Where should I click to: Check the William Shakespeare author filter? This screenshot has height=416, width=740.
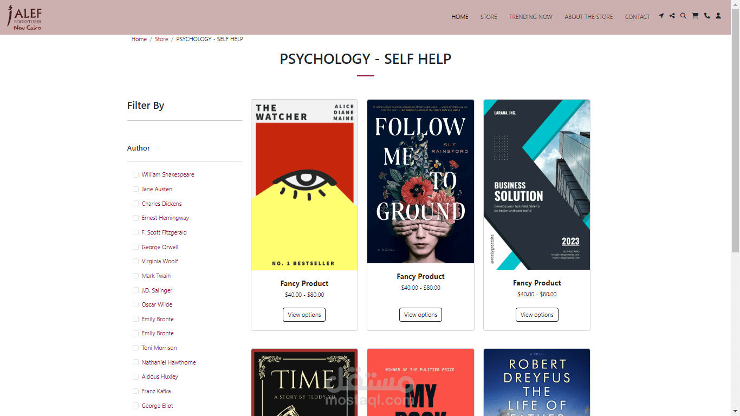click(x=135, y=174)
